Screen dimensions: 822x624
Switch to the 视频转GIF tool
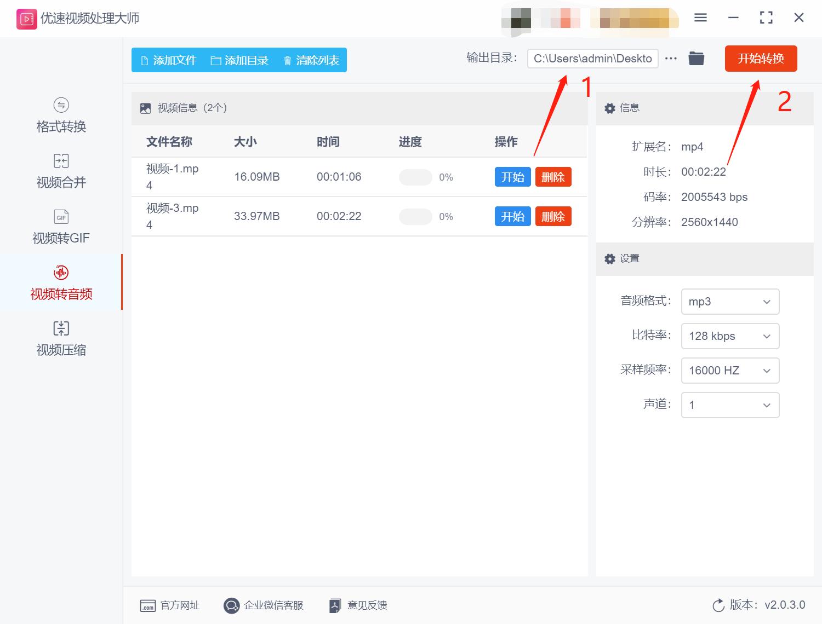(60, 228)
